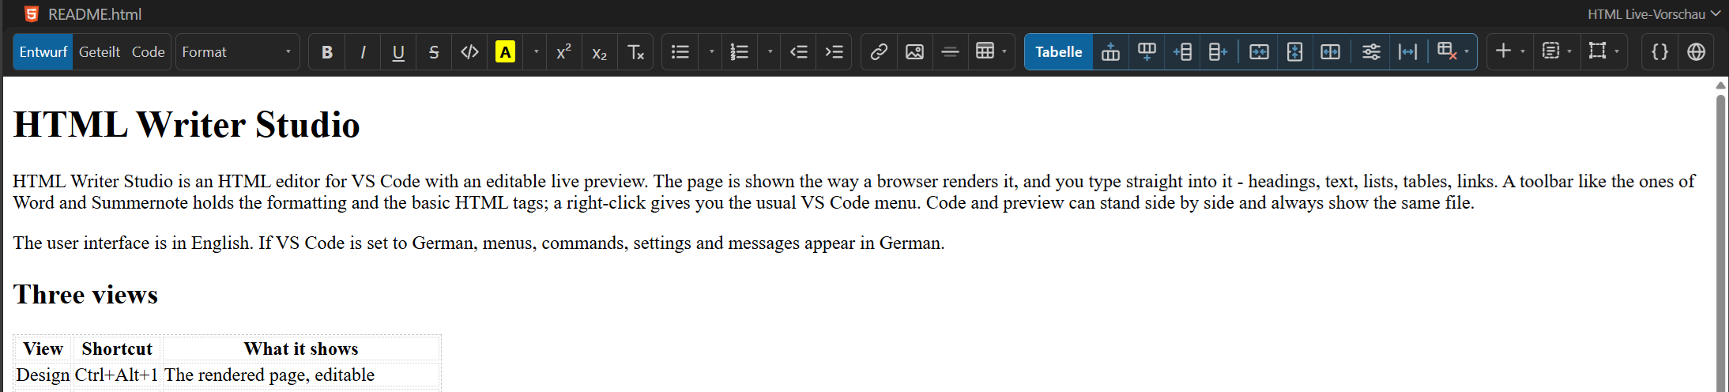Insert a bulleted list
The width and height of the screenshot is (1729, 392).
click(680, 52)
